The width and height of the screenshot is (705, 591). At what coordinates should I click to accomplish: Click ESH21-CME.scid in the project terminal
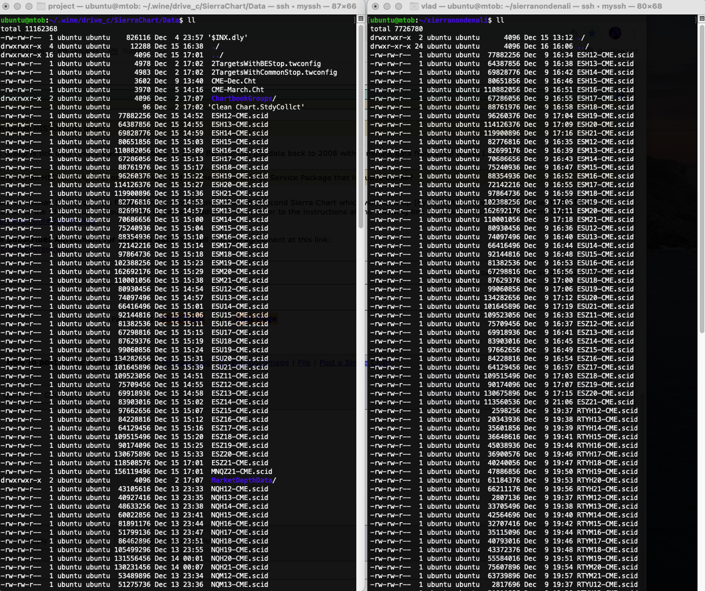click(x=240, y=194)
